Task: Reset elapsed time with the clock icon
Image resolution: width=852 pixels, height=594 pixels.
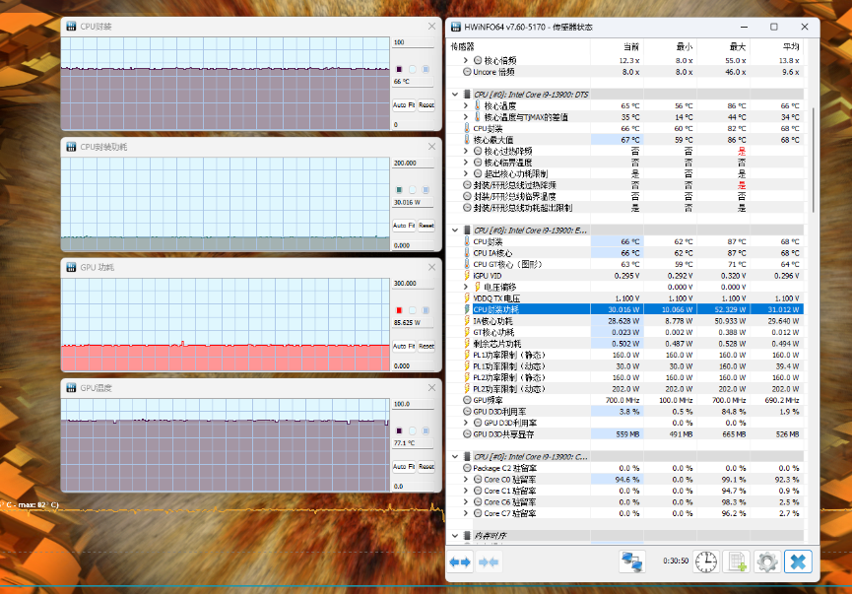Action: [x=706, y=561]
